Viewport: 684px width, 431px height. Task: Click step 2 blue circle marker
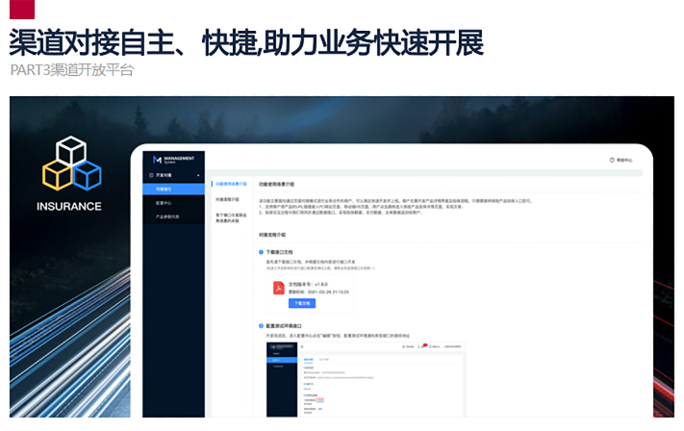click(261, 326)
